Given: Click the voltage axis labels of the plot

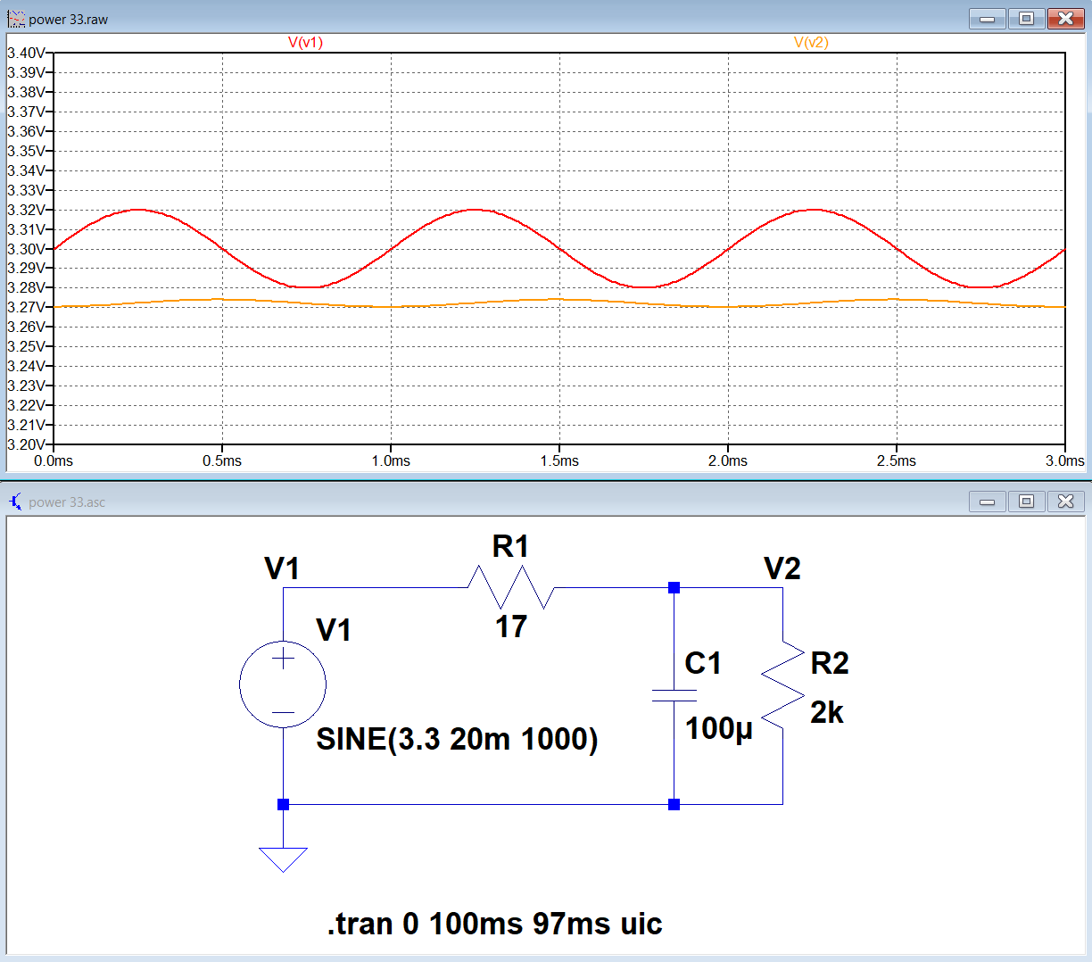Looking at the screenshot, I should pyautogui.click(x=27, y=250).
